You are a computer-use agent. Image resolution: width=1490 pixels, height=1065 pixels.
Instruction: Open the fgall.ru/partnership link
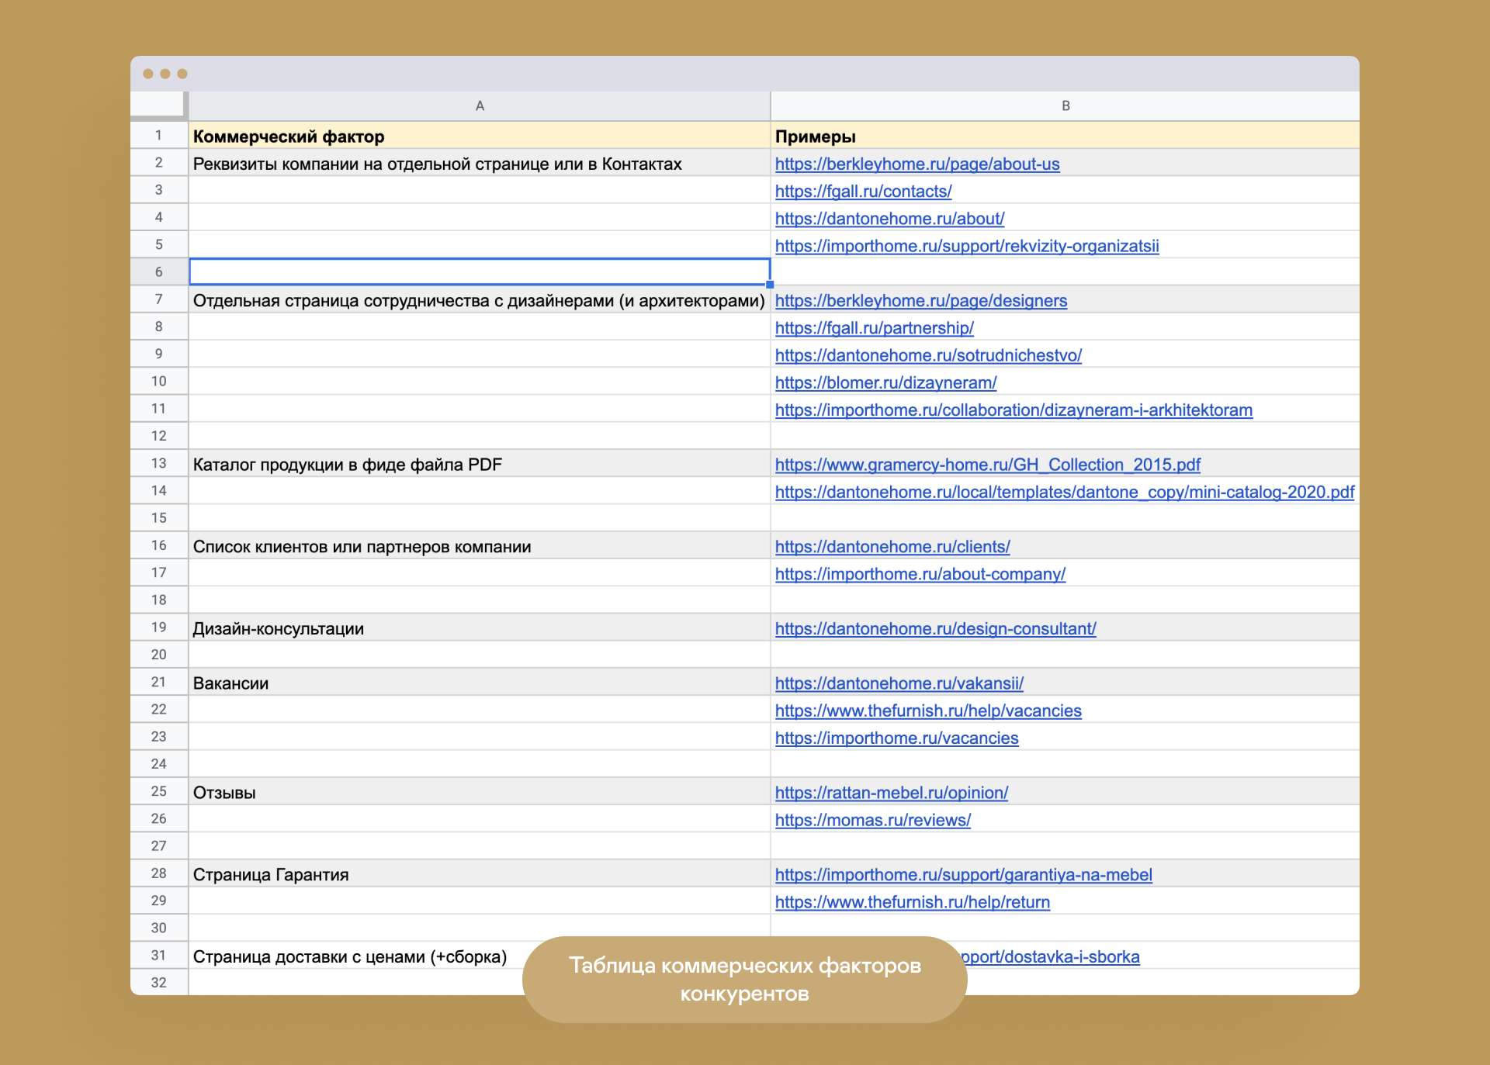pyautogui.click(x=874, y=328)
